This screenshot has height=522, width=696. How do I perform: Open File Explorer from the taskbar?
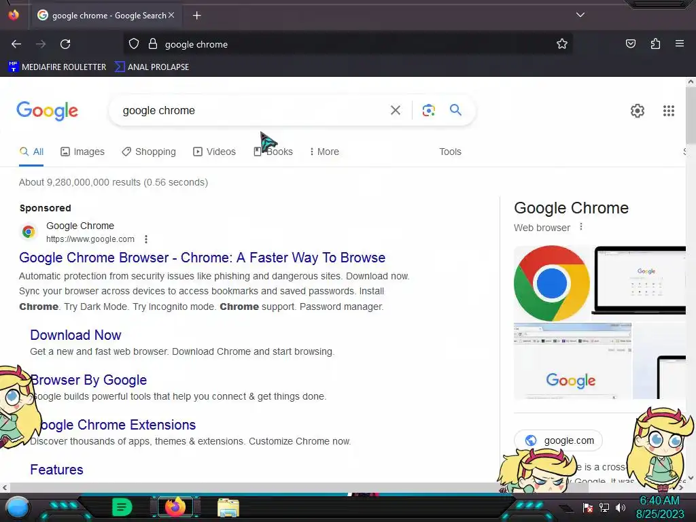(228, 507)
